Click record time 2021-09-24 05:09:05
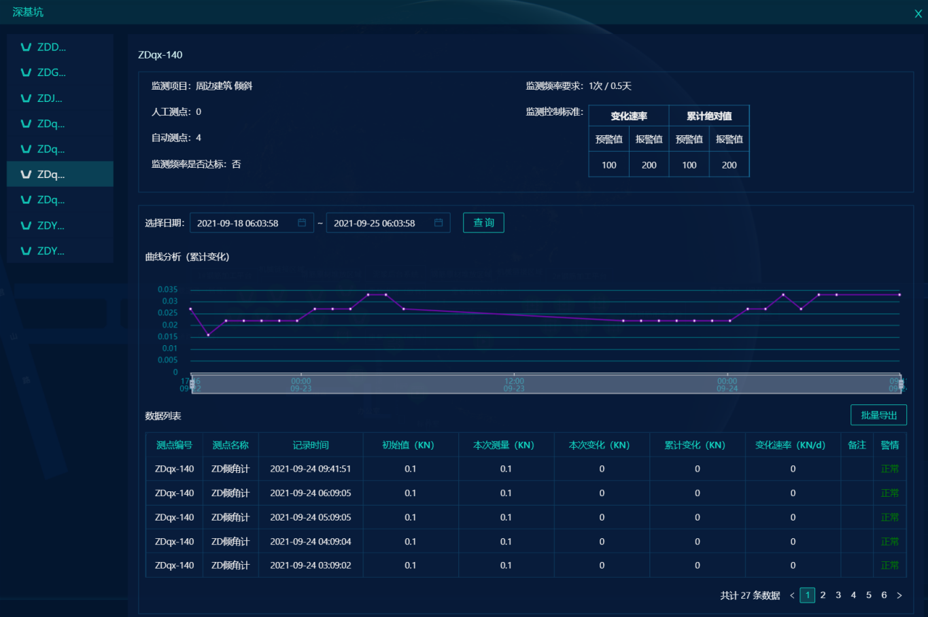Screen dimensions: 928x617 click(x=311, y=517)
